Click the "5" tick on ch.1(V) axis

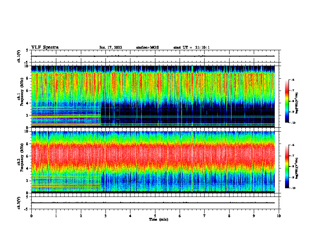(x=27, y=51)
